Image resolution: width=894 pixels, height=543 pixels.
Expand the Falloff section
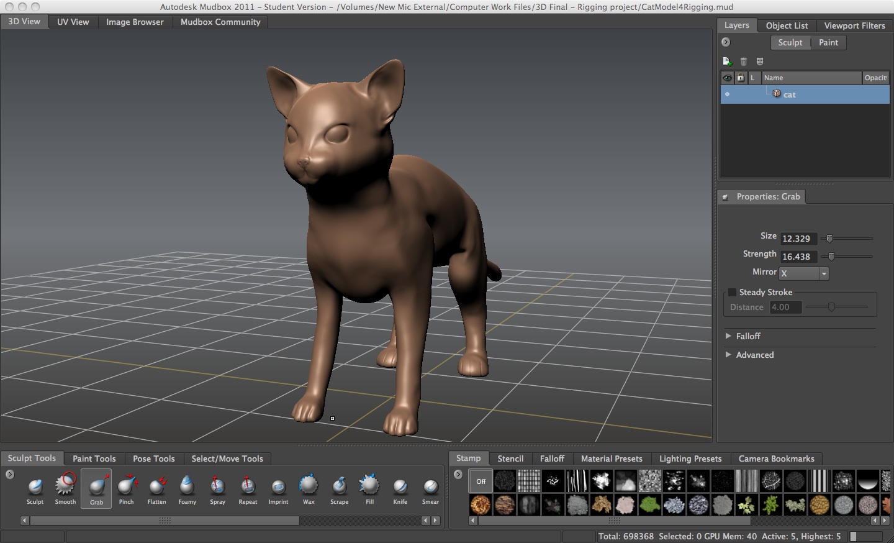click(729, 336)
